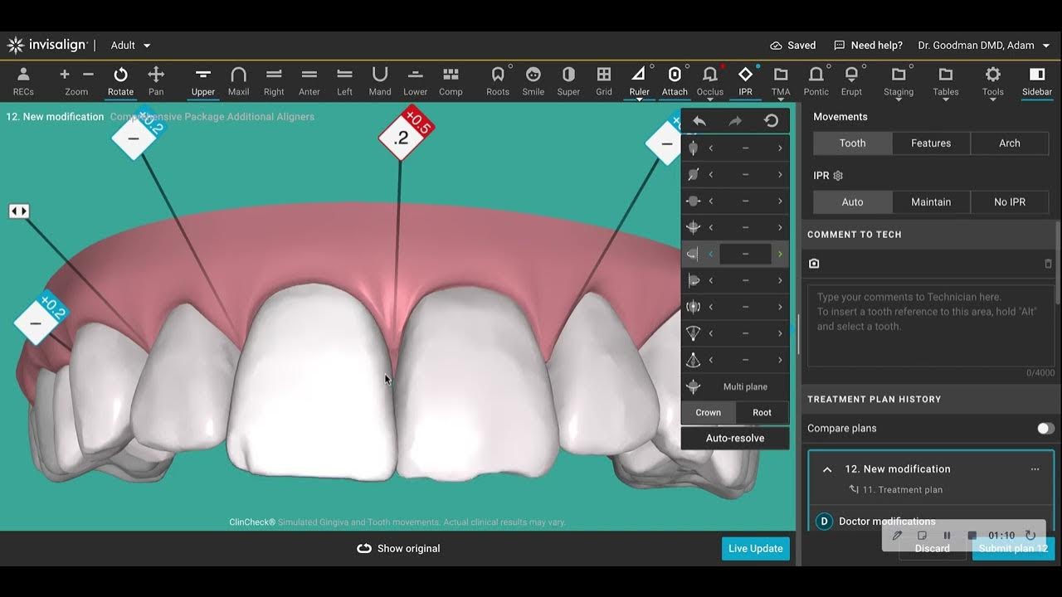Set IPR to Maintain
Screen dimensions: 1062x597
click(x=931, y=202)
